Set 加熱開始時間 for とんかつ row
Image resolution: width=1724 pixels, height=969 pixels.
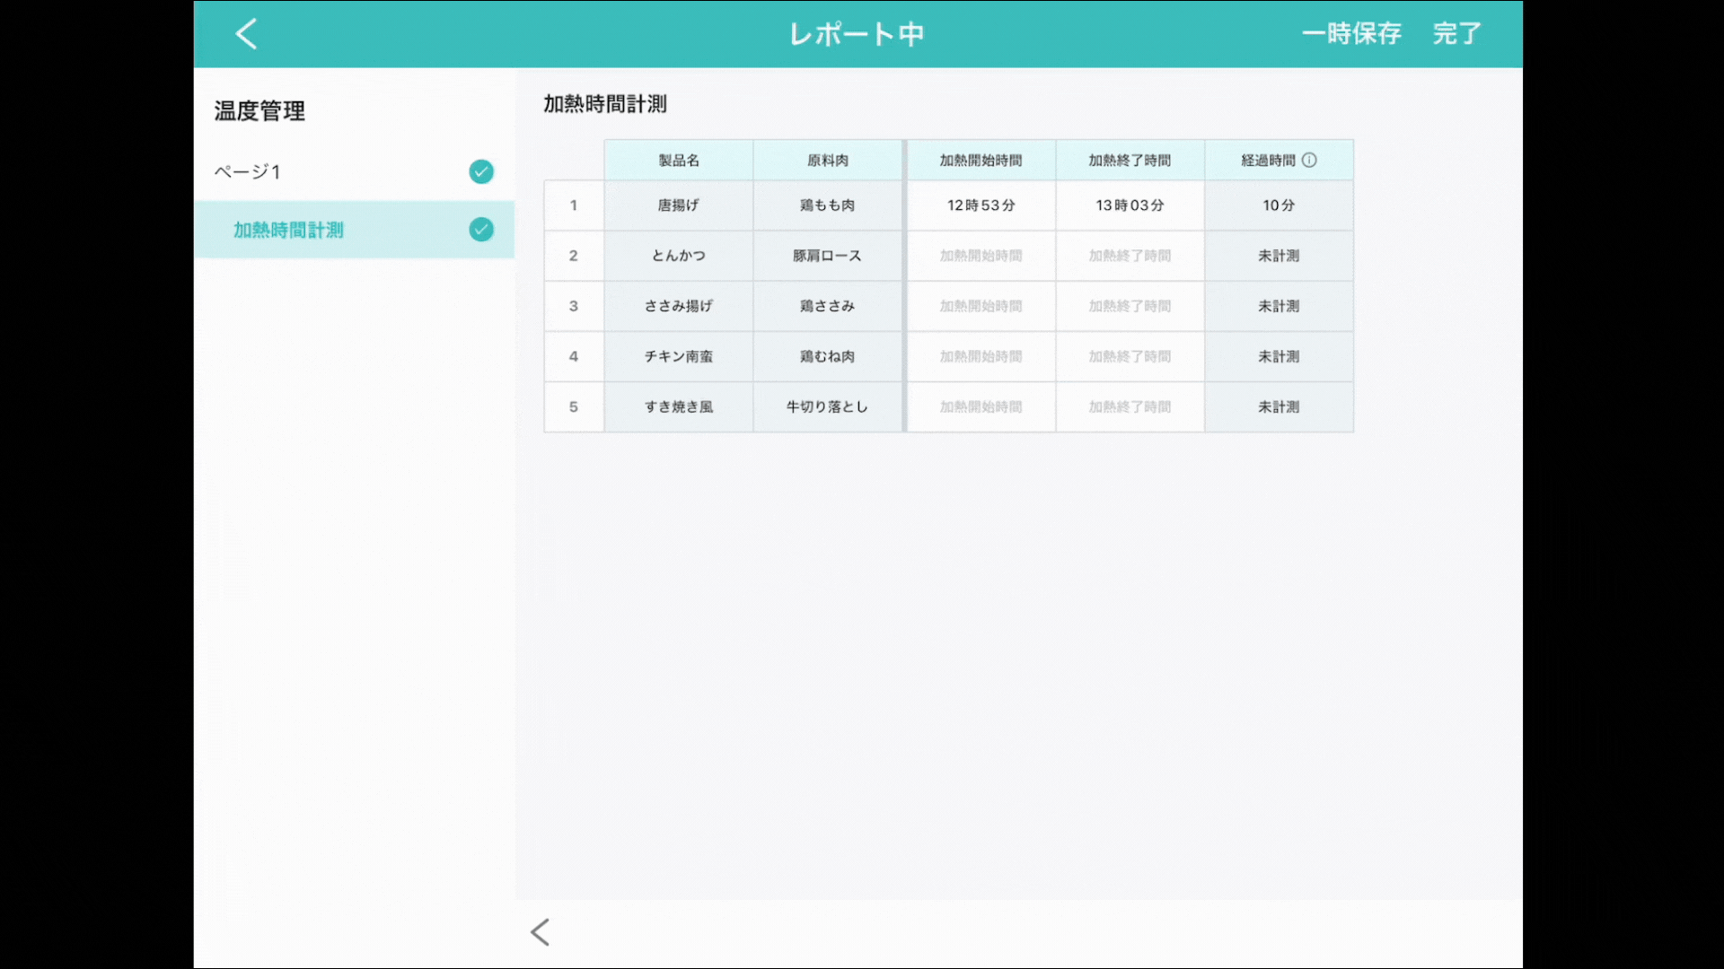(981, 256)
